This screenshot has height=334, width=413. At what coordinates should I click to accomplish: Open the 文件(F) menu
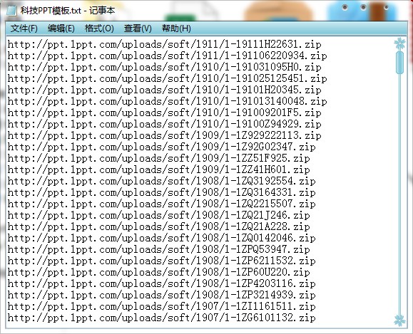24,28
